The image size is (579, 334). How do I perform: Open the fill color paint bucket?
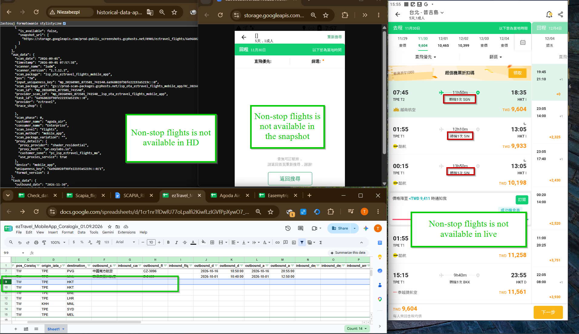pyautogui.click(x=203, y=242)
